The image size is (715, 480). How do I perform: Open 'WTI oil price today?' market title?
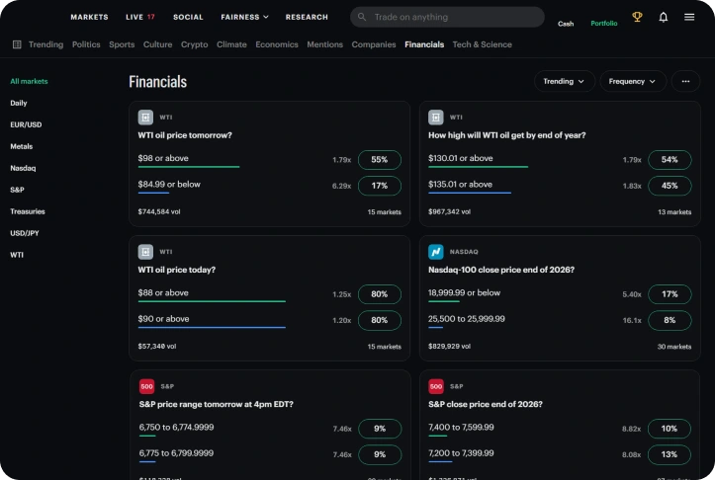176,270
